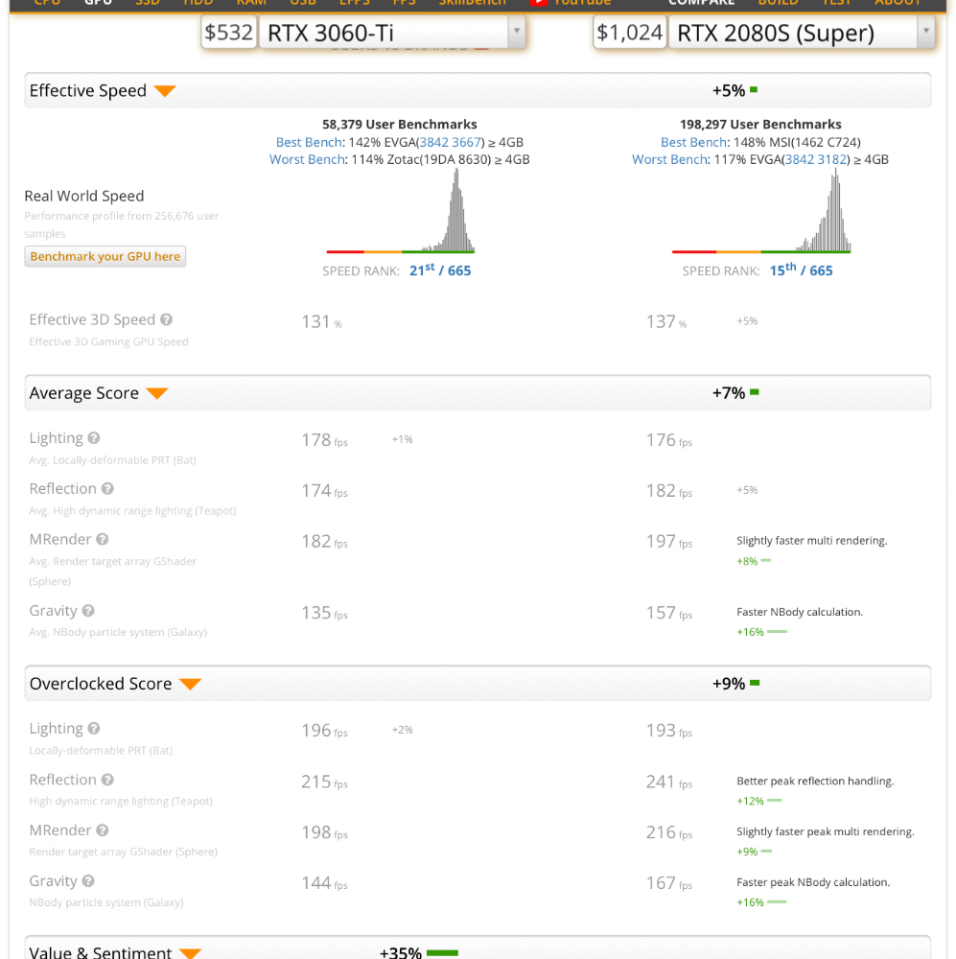Screen dimensions: 956x959
Task: Open the help icon next to Reflection in Average Score
Action: pyautogui.click(x=107, y=489)
